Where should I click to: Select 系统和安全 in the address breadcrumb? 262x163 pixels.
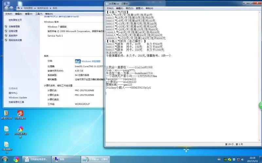tap(43, 8)
